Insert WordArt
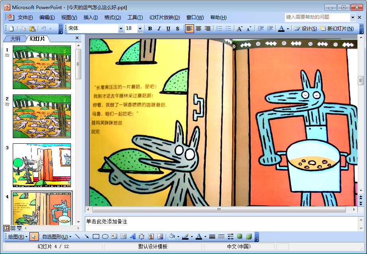 tap(132, 237)
